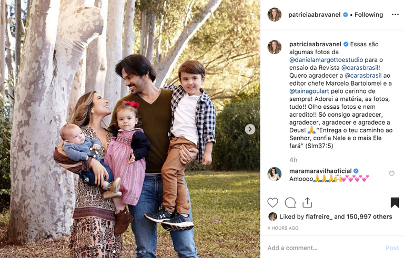Open the comment speech bubble icon
The height and width of the screenshot is (258, 404).
(x=290, y=203)
